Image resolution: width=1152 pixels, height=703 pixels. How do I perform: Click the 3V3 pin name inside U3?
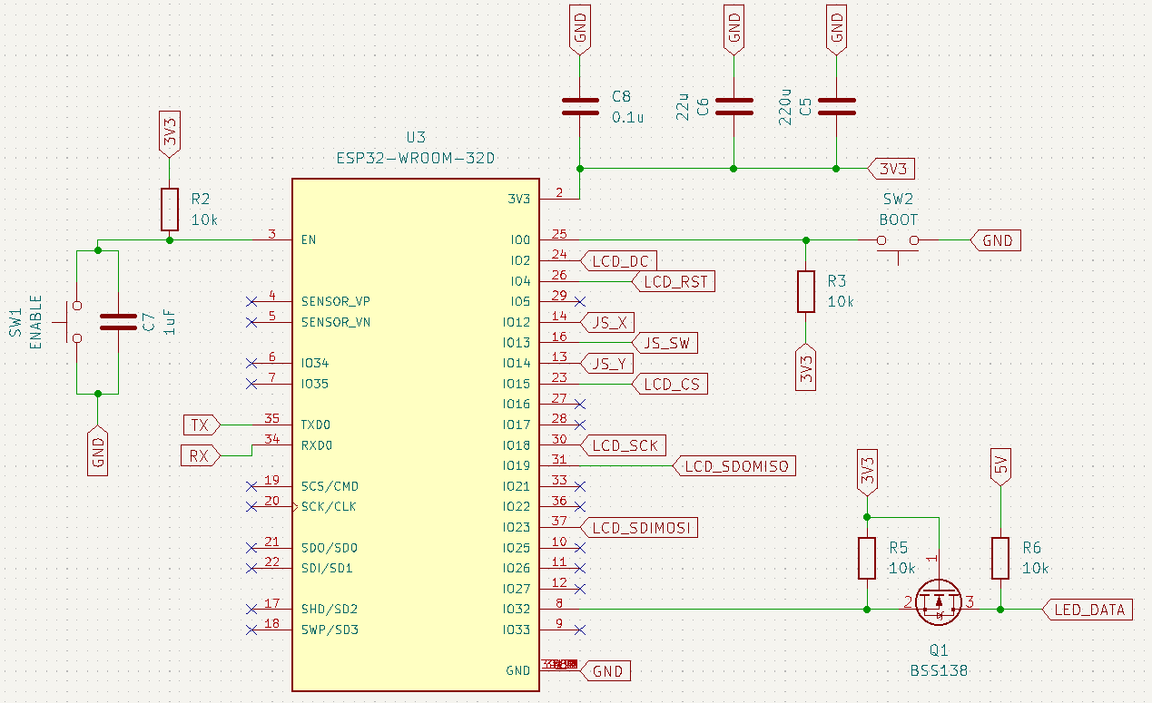(518, 200)
